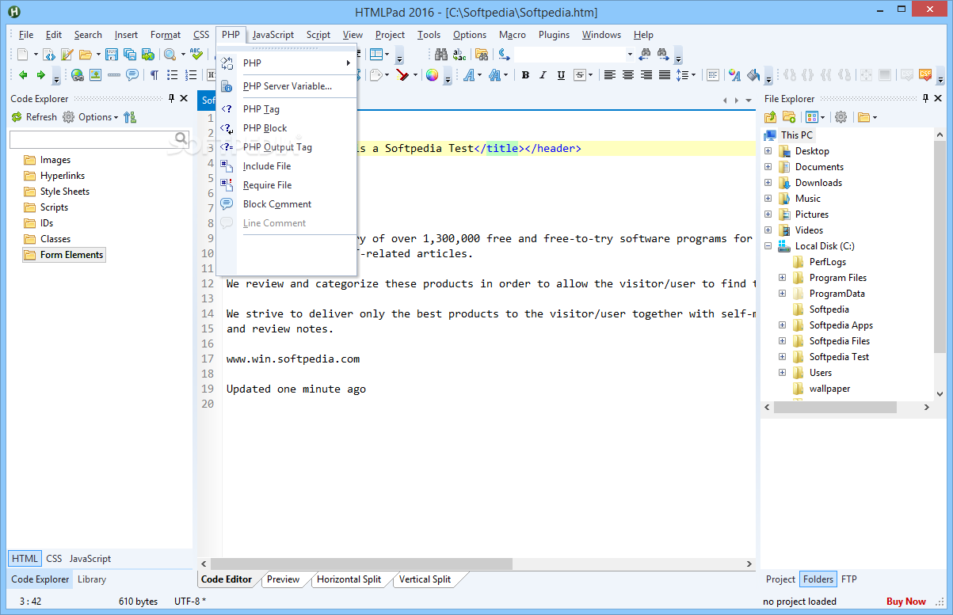Pin the Code Explorer panel
This screenshot has width=953, height=615.
click(171, 98)
